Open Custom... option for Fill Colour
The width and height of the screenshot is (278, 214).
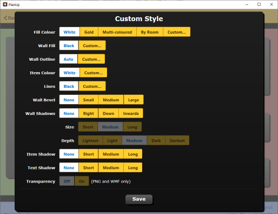click(177, 32)
